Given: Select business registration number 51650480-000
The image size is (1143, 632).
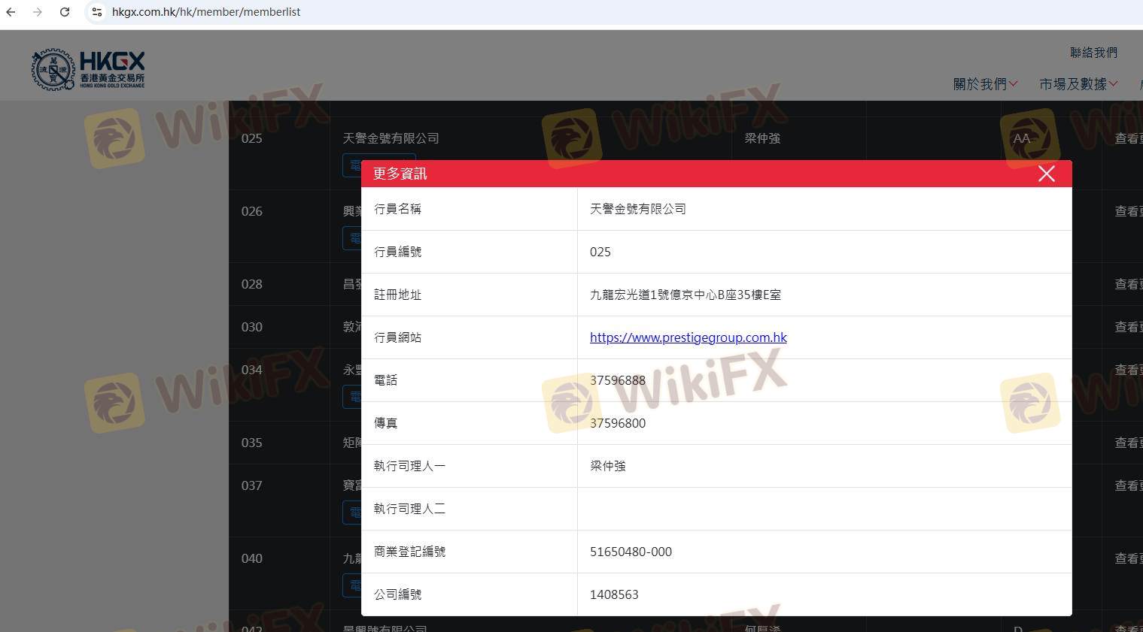Looking at the screenshot, I should coord(631,552).
